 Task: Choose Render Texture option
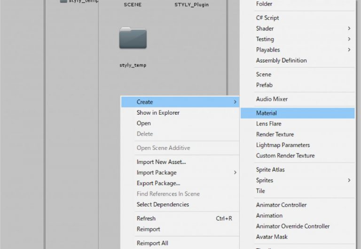point(275,134)
